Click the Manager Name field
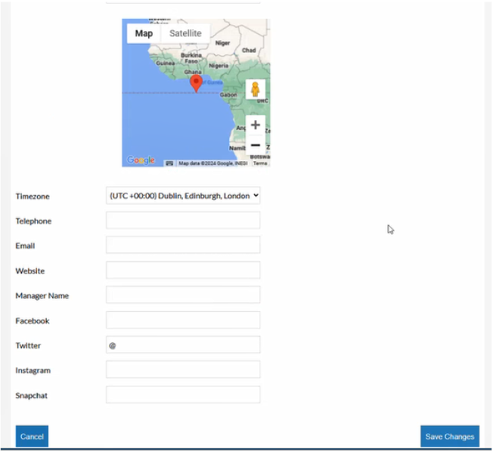This screenshot has height=451, width=493. [183, 295]
